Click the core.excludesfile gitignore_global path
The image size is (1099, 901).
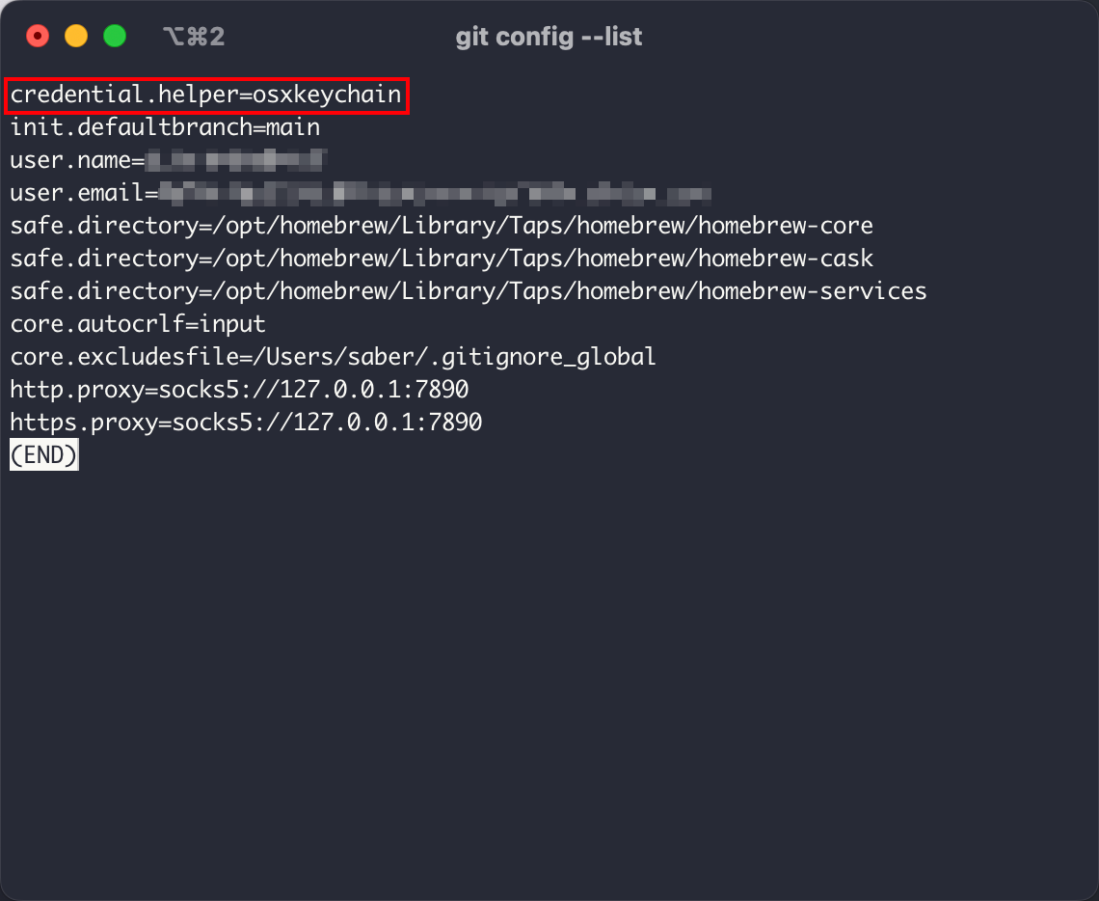(x=332, y=356)
